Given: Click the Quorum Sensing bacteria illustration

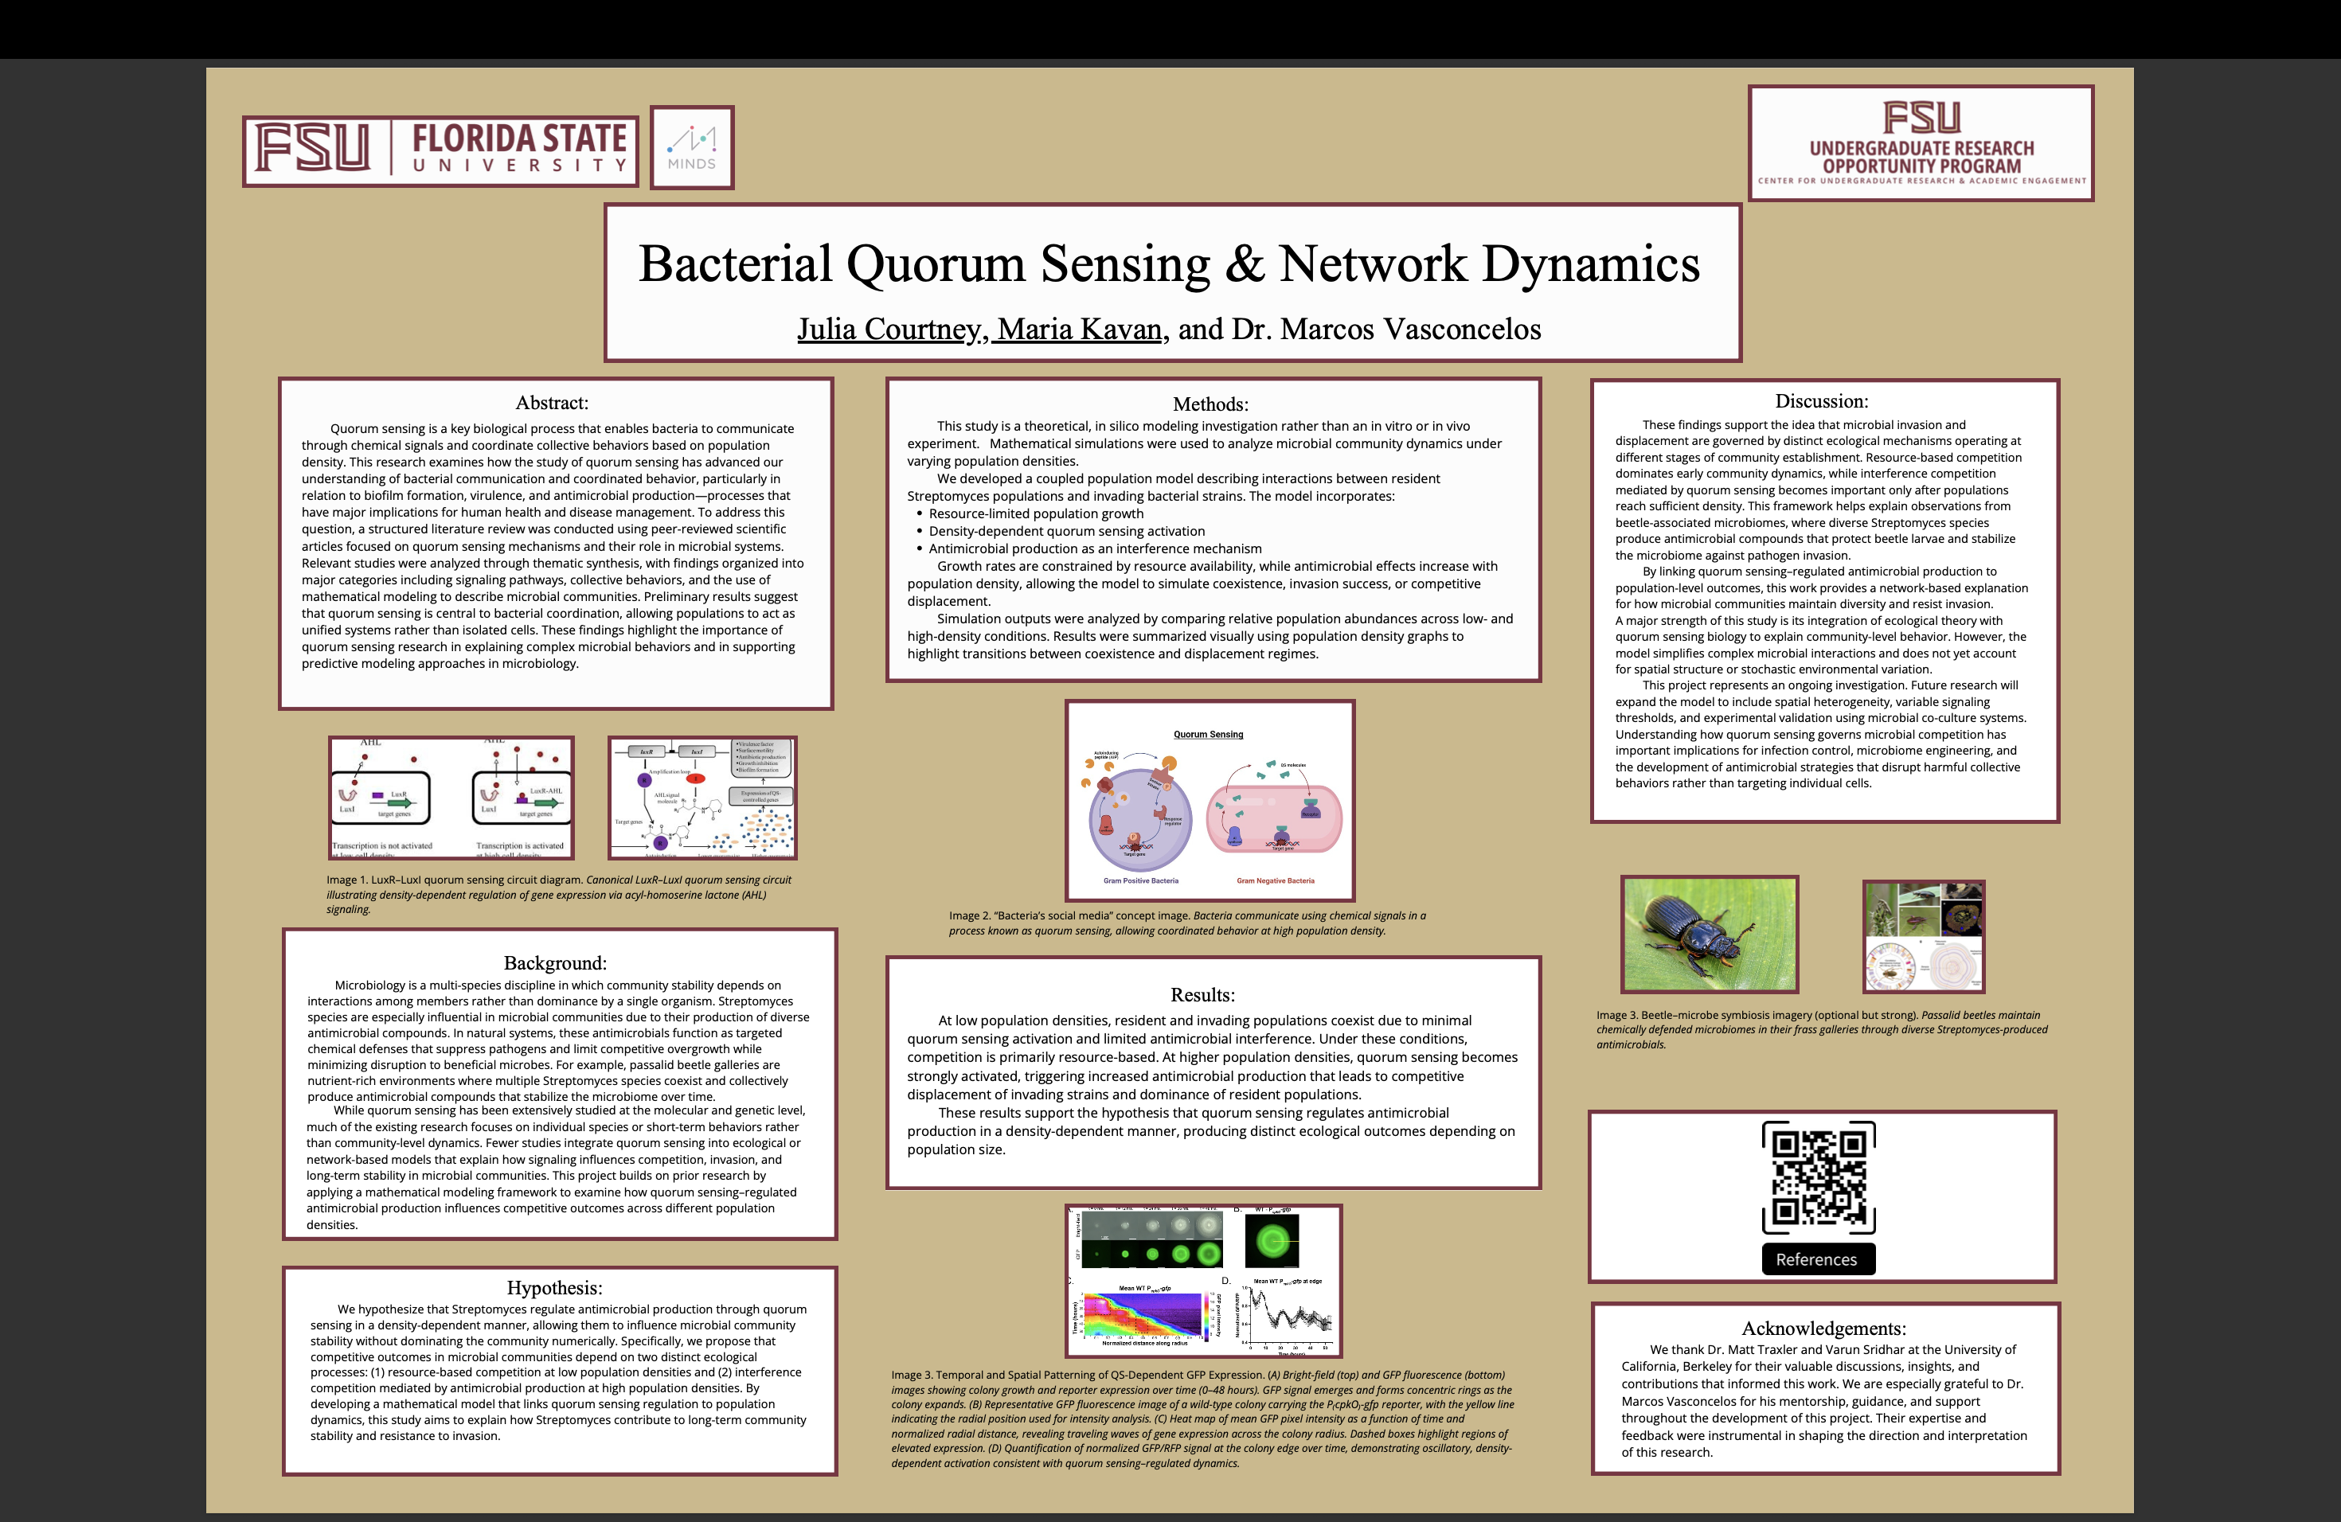Looking at the screenshot, I should click(x=1209, y=800).
